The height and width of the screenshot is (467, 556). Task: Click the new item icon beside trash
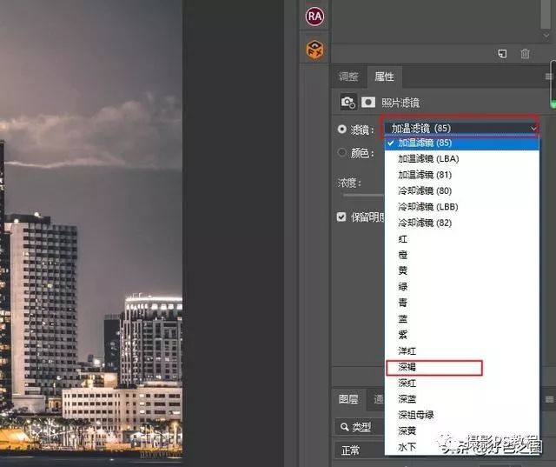click(502, 54)
